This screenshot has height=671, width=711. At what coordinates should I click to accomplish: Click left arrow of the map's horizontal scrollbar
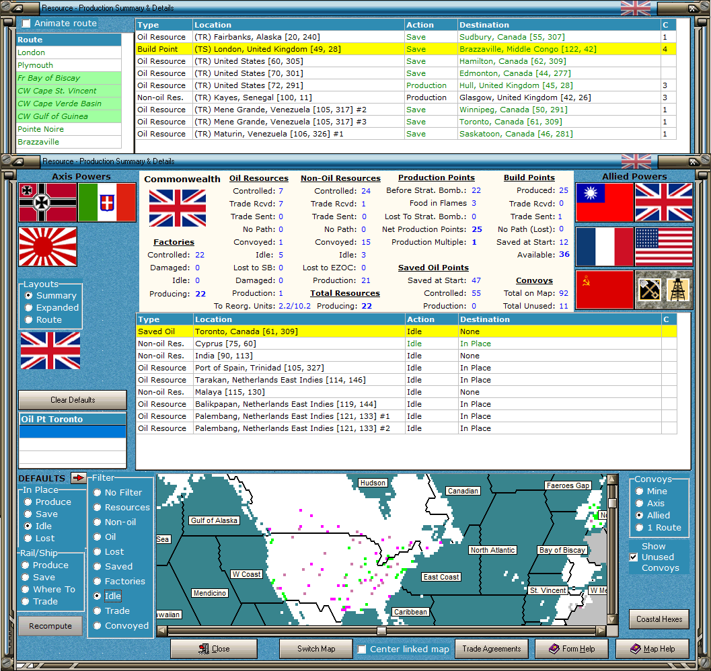click(x=162, y=630)
